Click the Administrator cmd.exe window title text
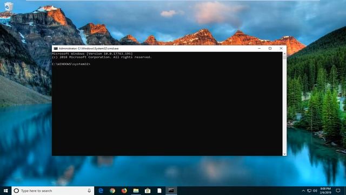Image resolution: width=346 pixels, height=195 pixels. (x=89, y=48)
